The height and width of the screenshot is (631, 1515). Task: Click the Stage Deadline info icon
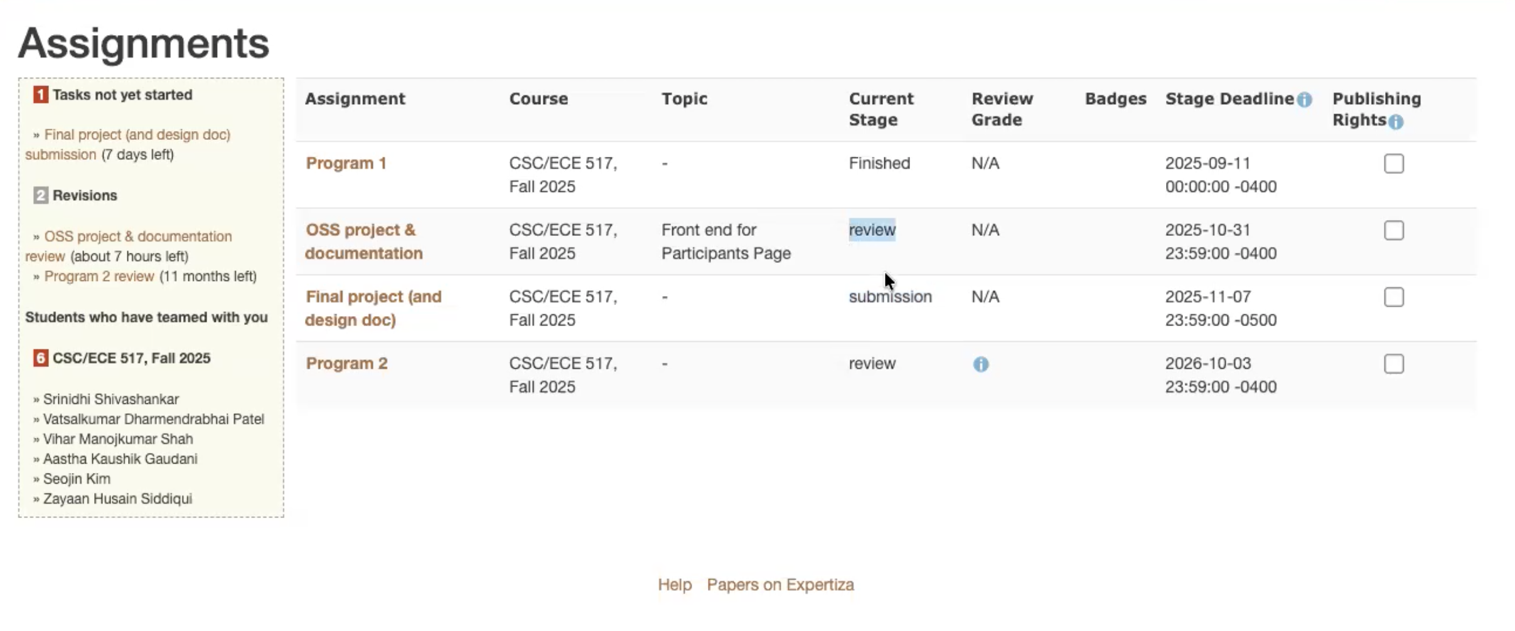[x=1304, y=100]
